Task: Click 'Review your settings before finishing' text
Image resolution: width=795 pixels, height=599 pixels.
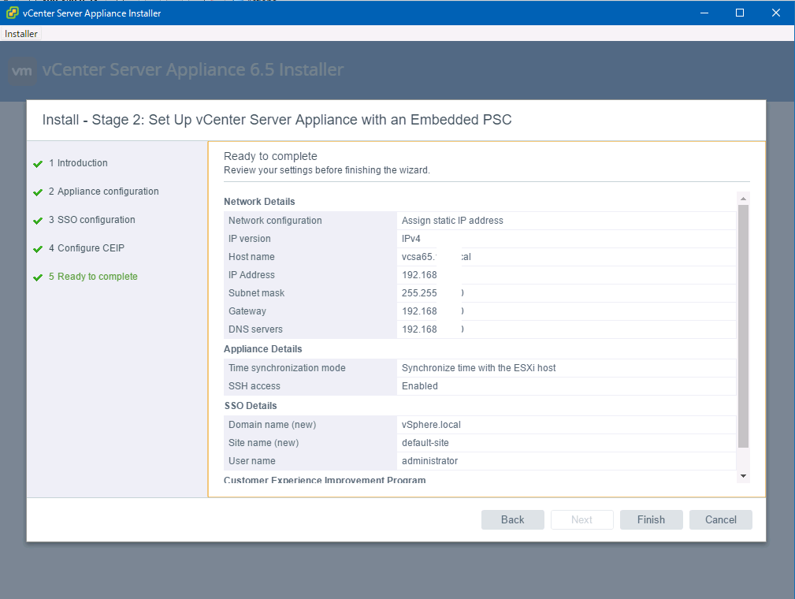Action: (x=326, y=170)
